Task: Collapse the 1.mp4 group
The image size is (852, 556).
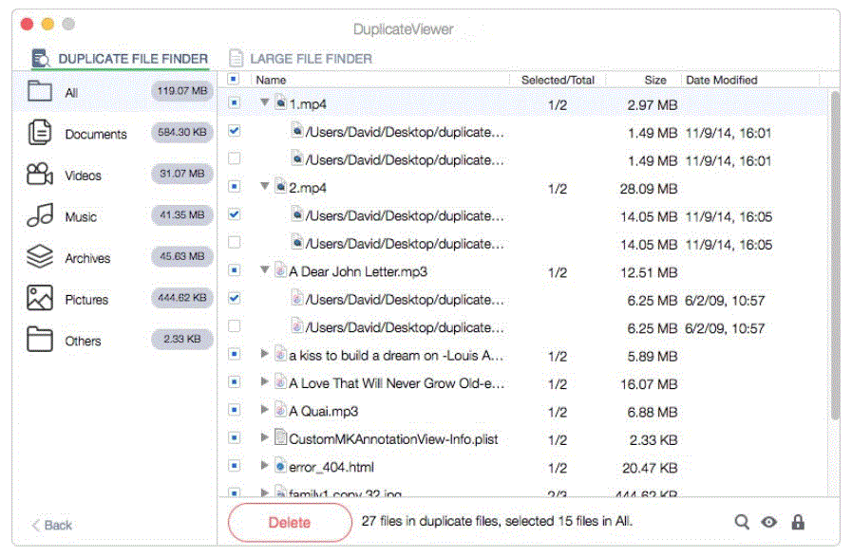Action: pos(265,102)
